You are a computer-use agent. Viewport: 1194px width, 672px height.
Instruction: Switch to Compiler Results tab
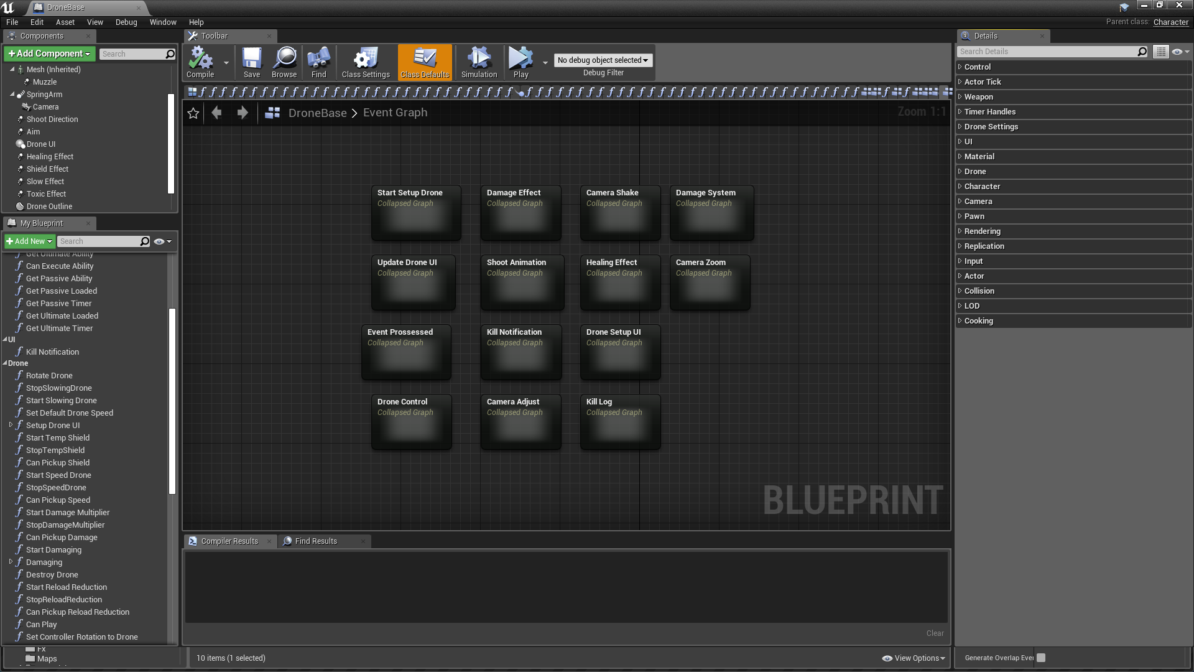(229, 541)
